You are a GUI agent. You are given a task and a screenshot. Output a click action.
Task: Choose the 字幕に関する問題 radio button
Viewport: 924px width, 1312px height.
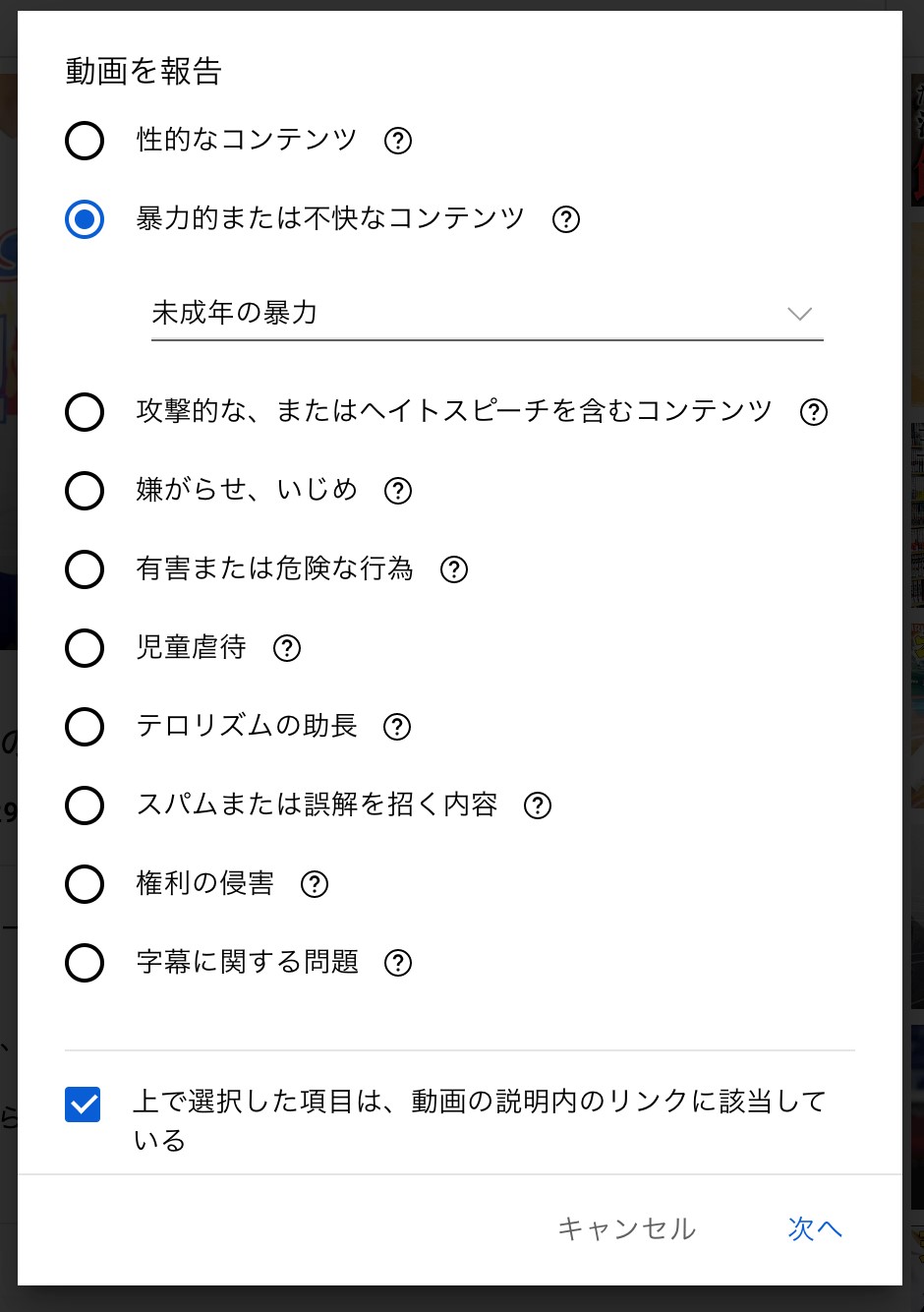point(85,963)
